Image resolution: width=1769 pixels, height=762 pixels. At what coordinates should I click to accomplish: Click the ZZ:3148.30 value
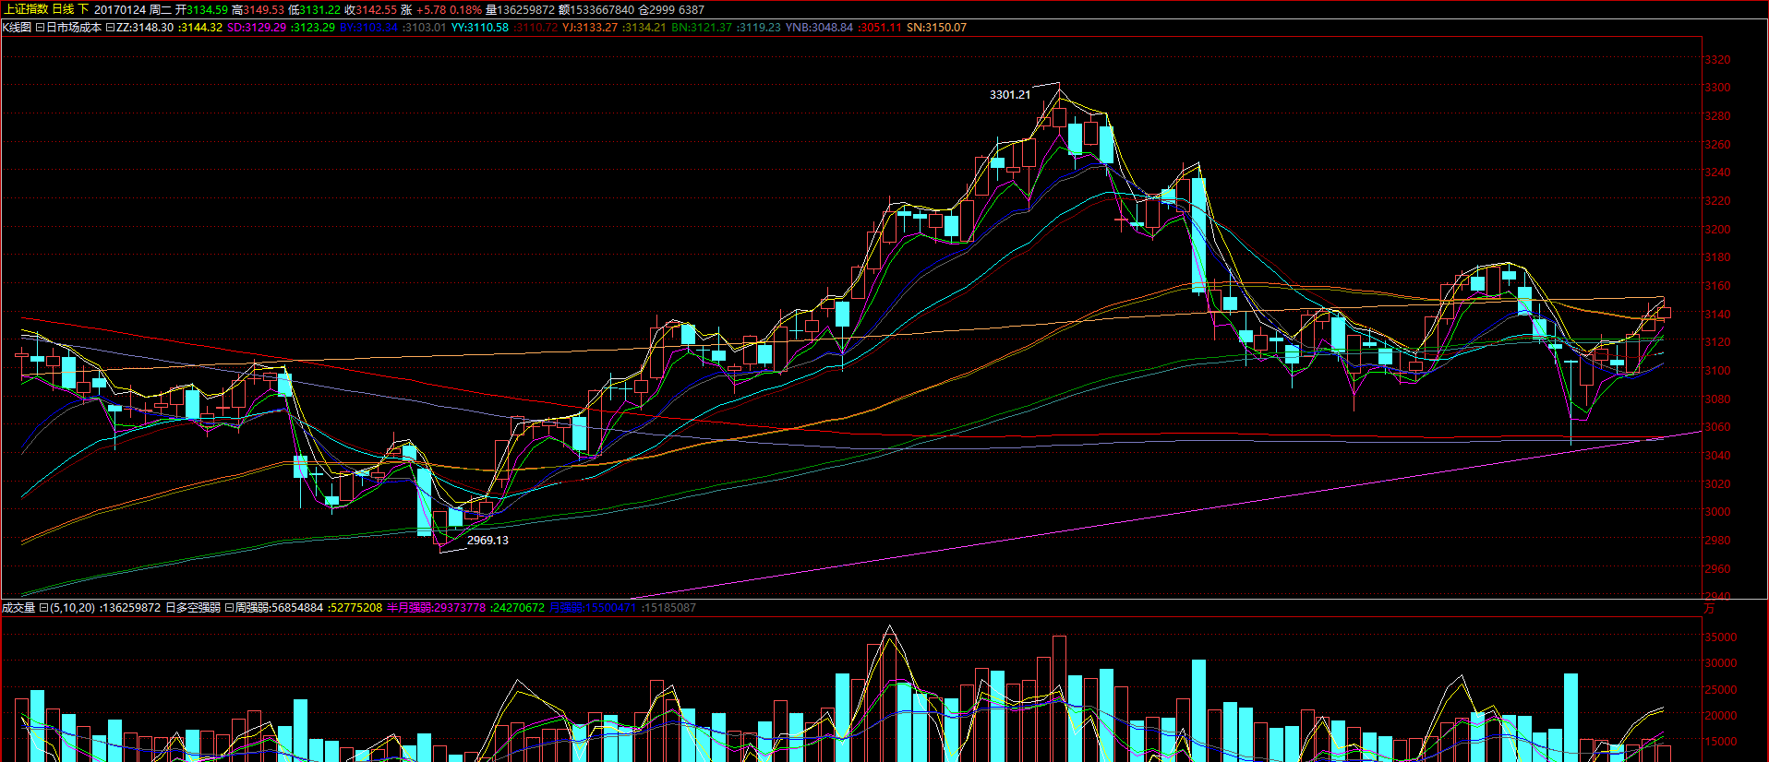click(145, 28)
